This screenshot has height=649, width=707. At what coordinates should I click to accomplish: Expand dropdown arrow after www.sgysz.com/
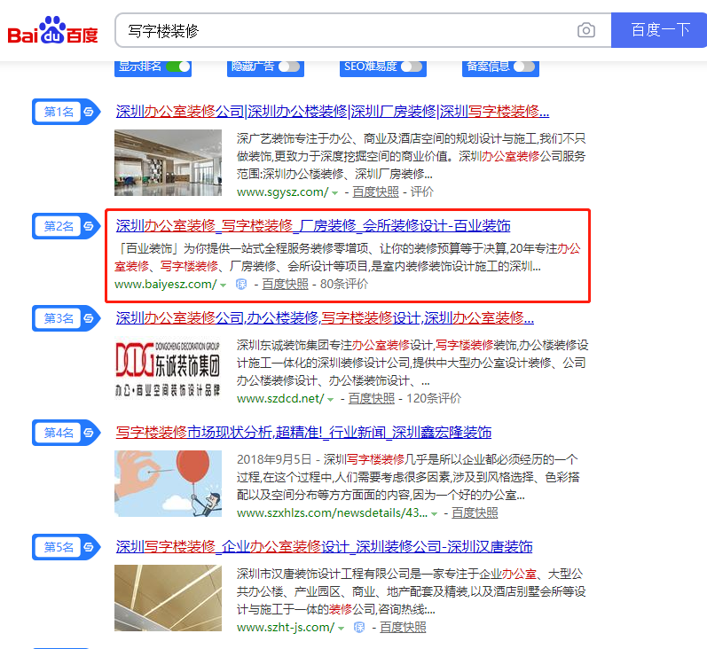pos(334,193)
